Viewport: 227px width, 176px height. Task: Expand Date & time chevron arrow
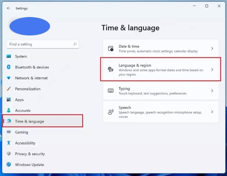coord(212,49)
